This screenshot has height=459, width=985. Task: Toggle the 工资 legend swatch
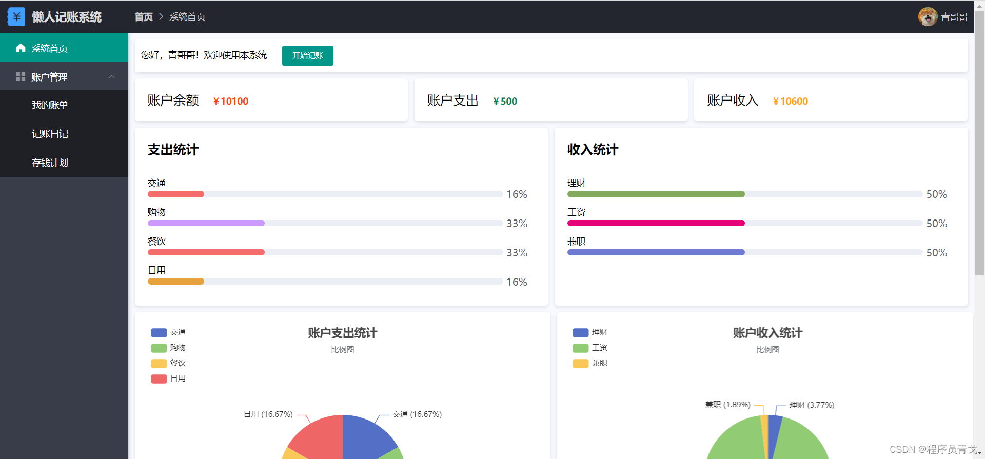click(x=581, y=348)
